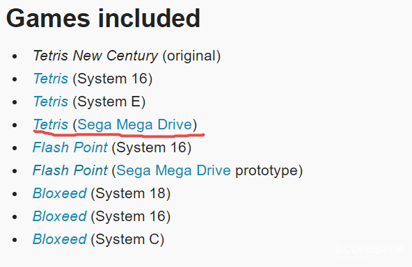This screenshot has height=267, width=412.
Task: Open the Tetris link beside System E
Action: [50, 102]
